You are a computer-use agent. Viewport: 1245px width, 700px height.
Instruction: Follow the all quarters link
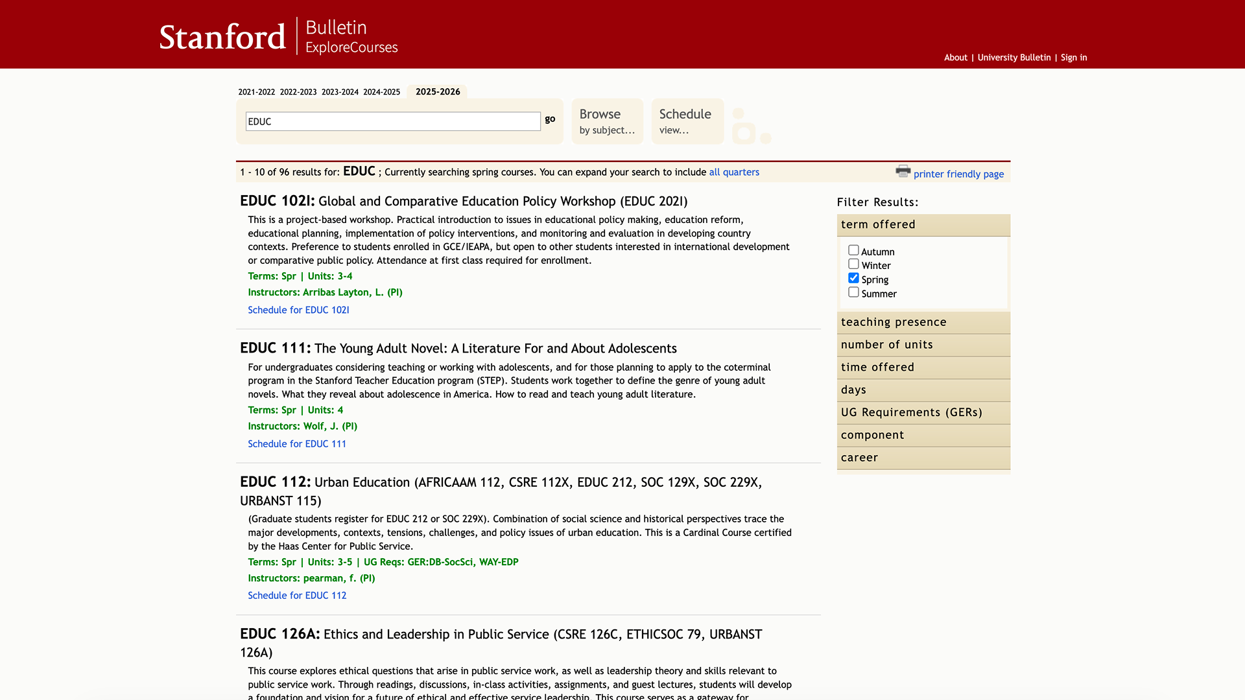pos(734,172)
